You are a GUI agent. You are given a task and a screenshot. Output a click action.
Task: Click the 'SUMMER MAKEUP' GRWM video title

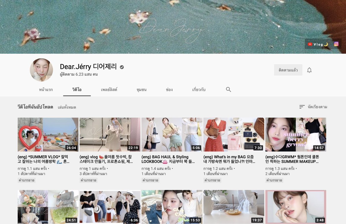click(293, 159)
